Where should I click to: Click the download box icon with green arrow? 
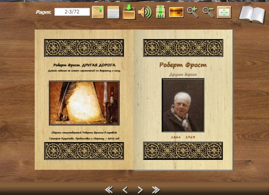pyautogui.click(x=129, y=12)
